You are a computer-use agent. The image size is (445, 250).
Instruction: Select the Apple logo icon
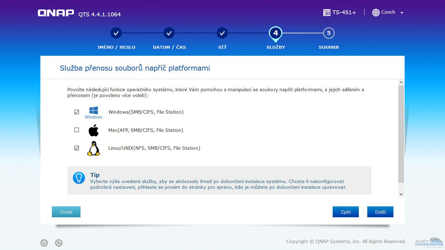coord(93,130)
